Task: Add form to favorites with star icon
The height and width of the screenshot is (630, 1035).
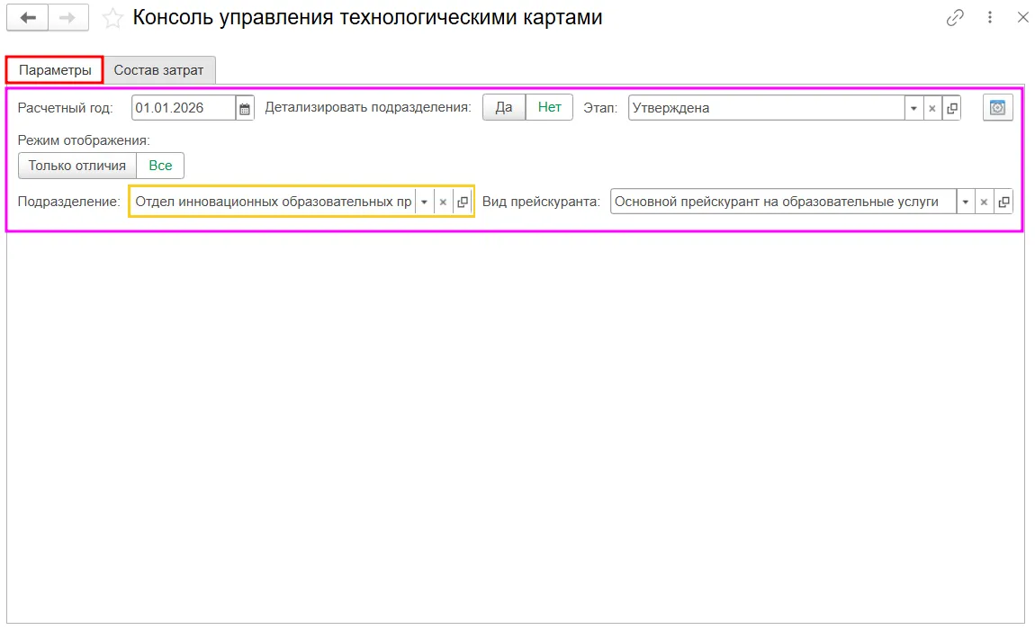Action: click(112, 19)
